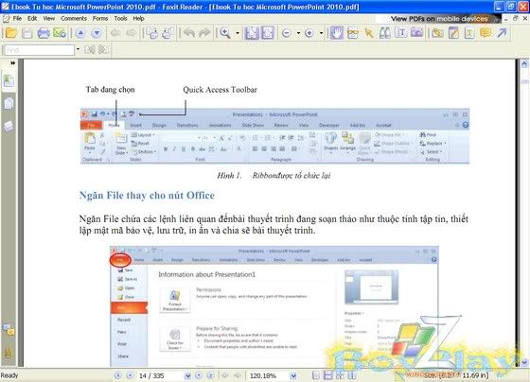Open the Tools menu
This screenshot has height=382, width=530.
tap(120, 19)
